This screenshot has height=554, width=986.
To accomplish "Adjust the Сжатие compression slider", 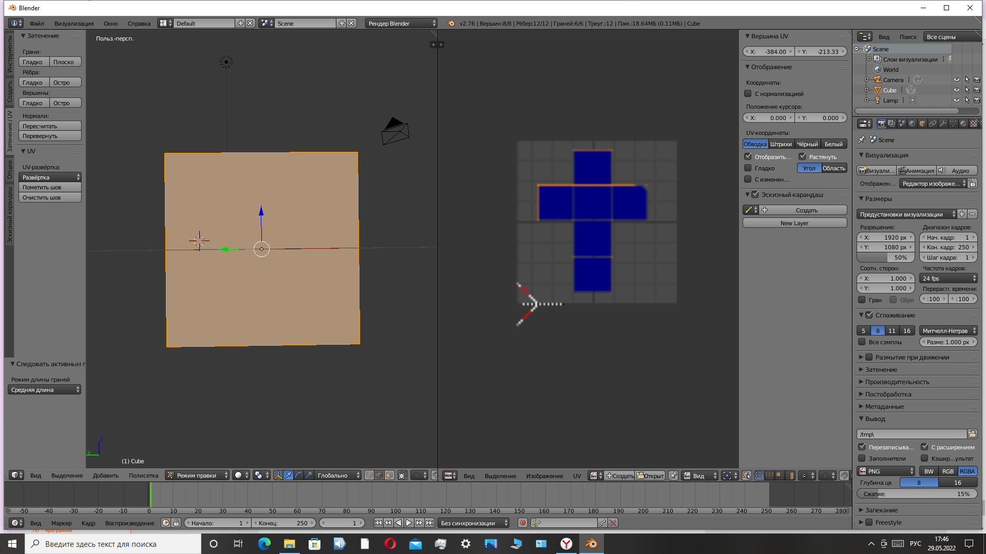I will 917,494.
